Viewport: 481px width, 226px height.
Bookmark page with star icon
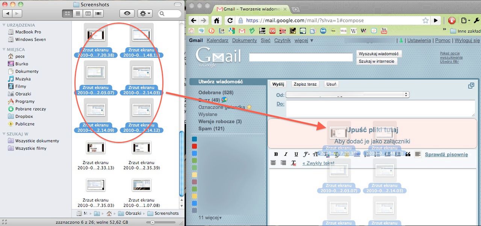(425, 20)
